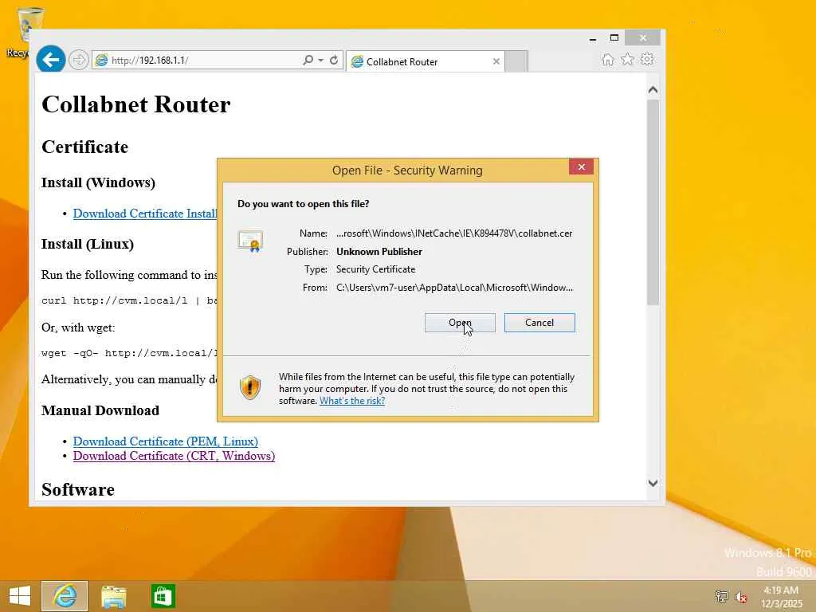The height and width of the screenshot is (612, 816).
Task: Click the "Unknown Publisher" text
Action: (379, 251)
